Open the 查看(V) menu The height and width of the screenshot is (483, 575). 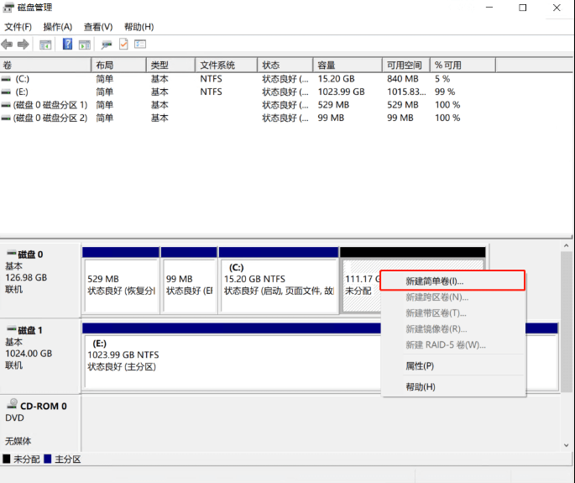(97, 27)
